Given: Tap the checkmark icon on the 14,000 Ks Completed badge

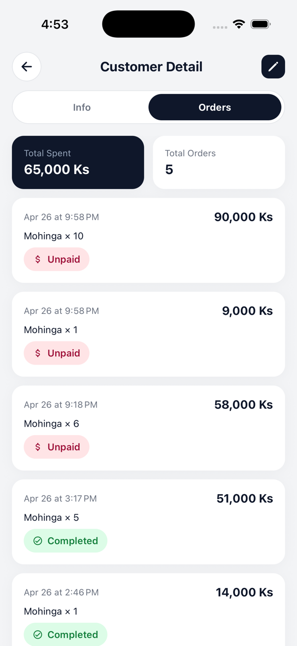Looking at the screenshot, I should (37, 634).
